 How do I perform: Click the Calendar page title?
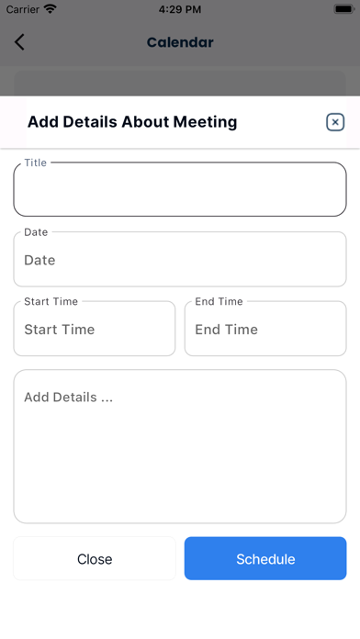point(180,42)
